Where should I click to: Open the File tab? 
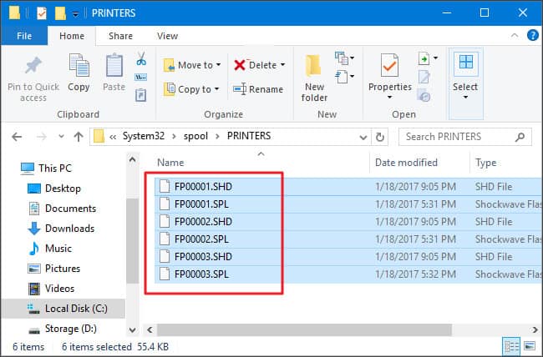[x=24, y=36]
